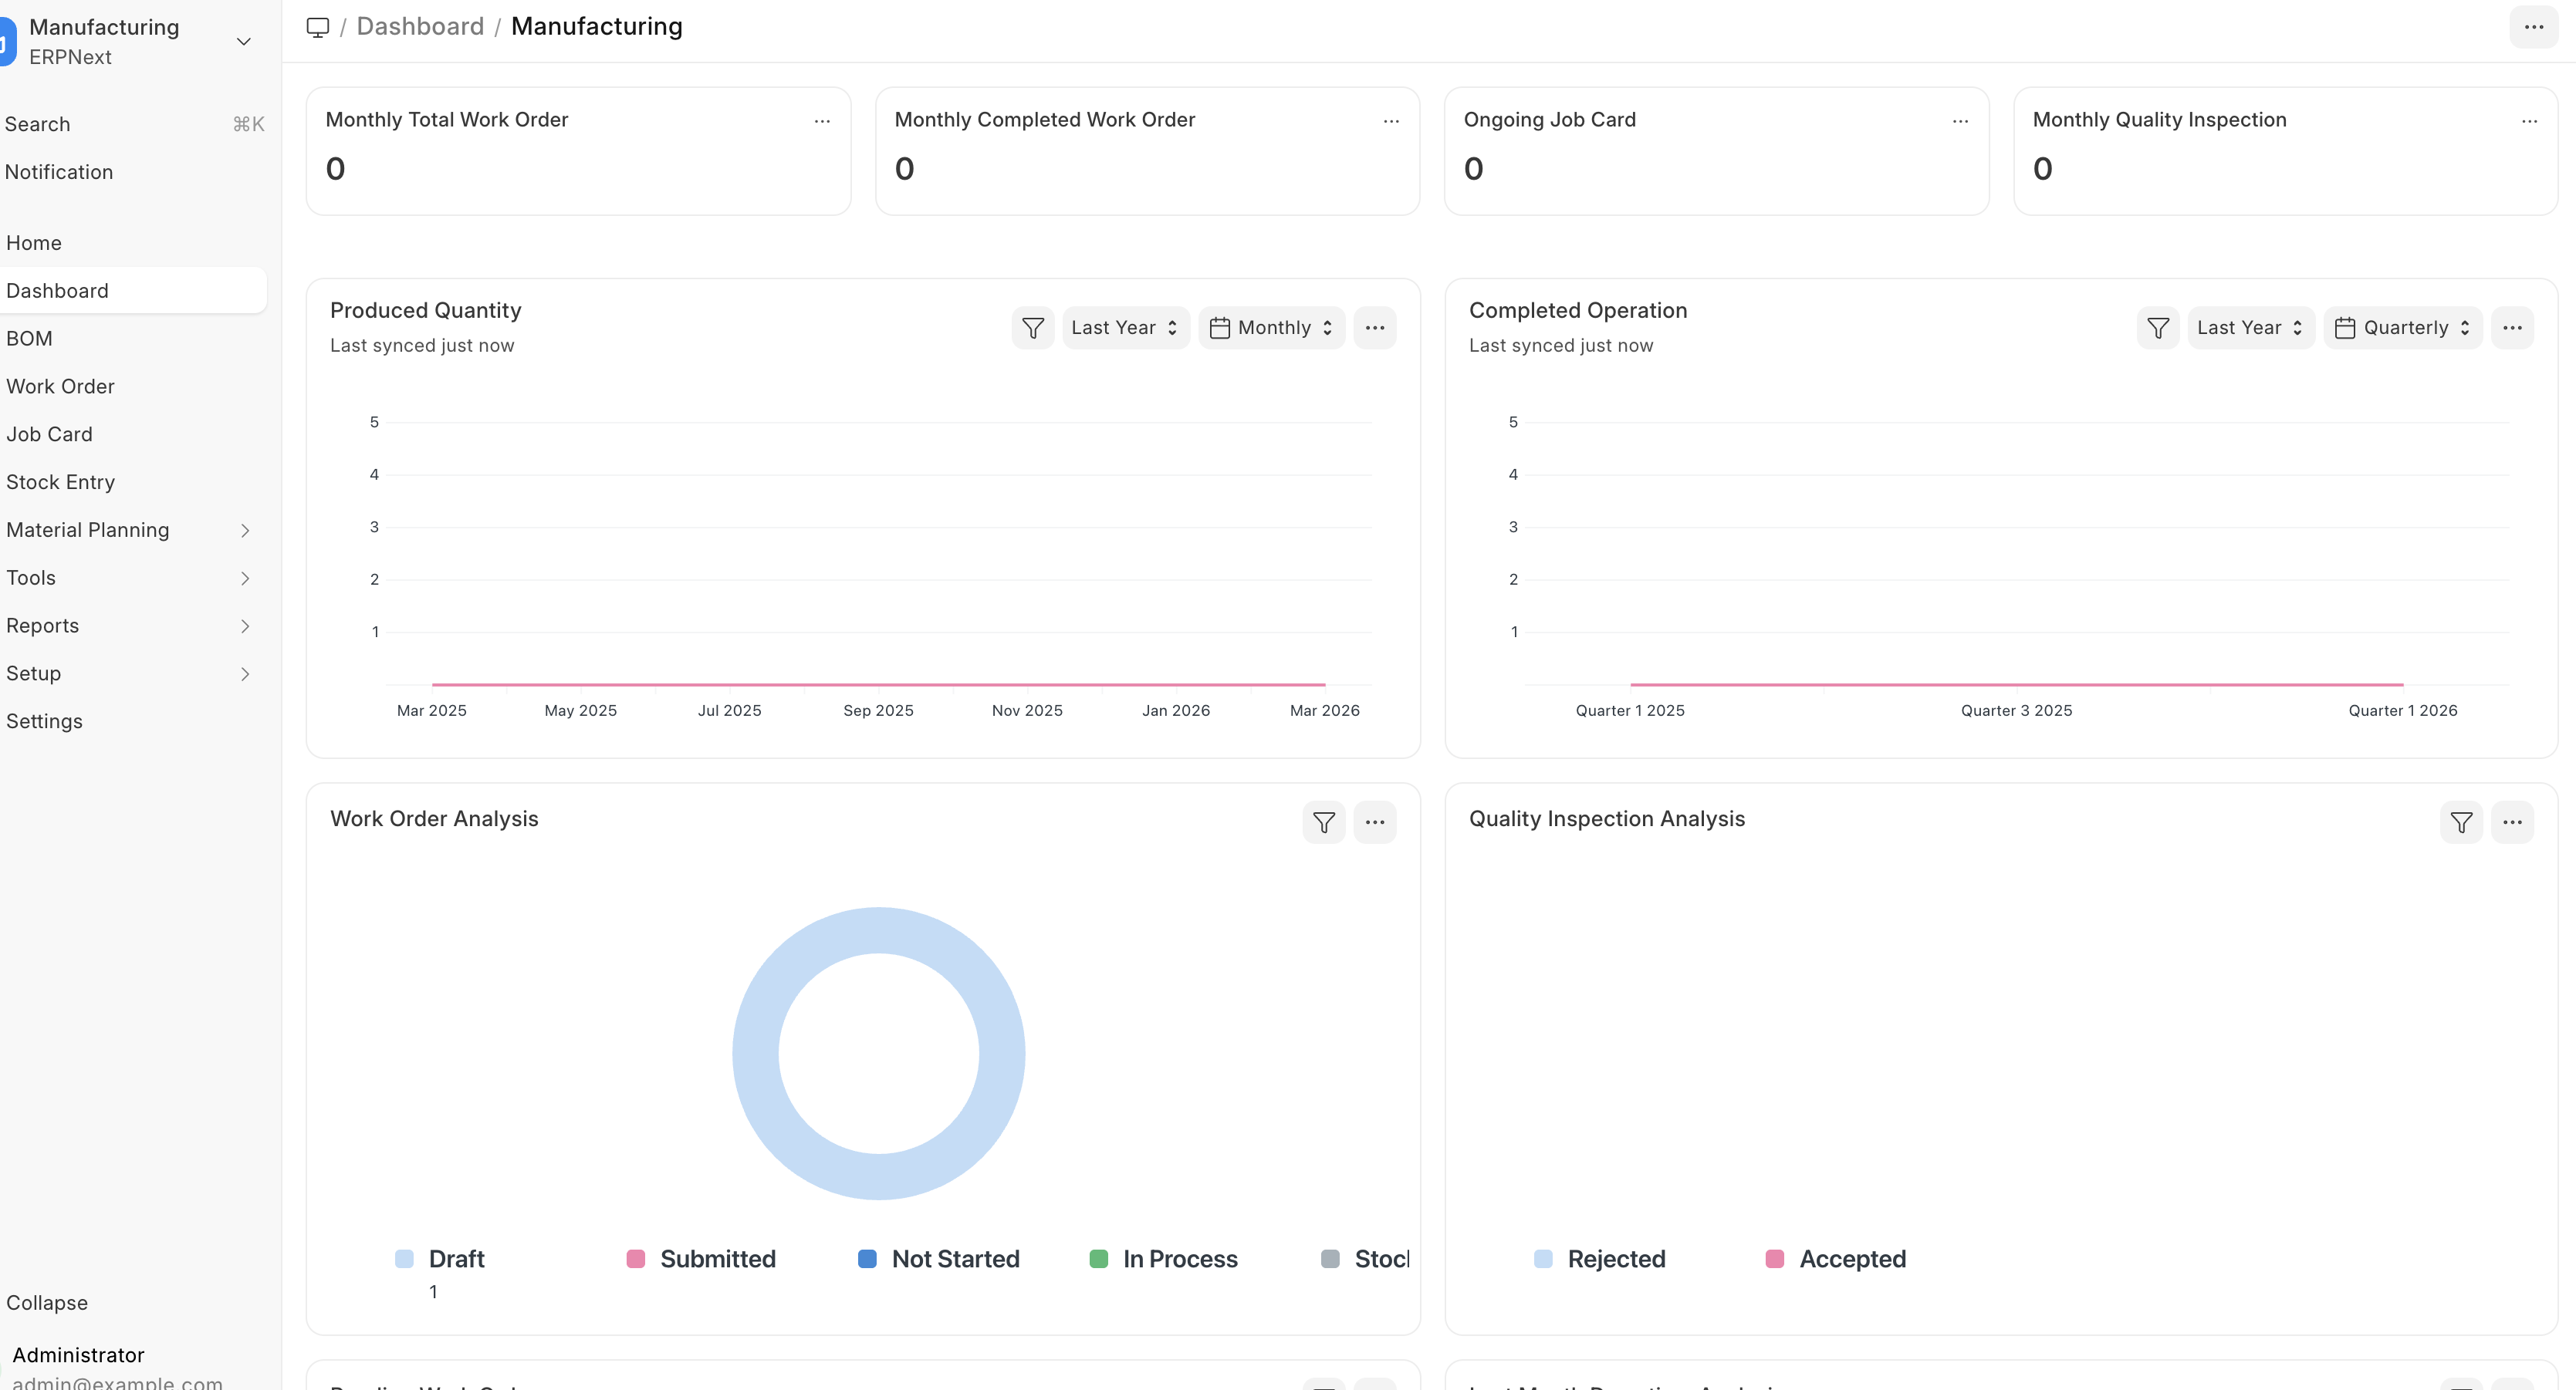Click the calendar icon next to Monthly selector
Screen dimensions: 2576x1390
click(1220, 327)
